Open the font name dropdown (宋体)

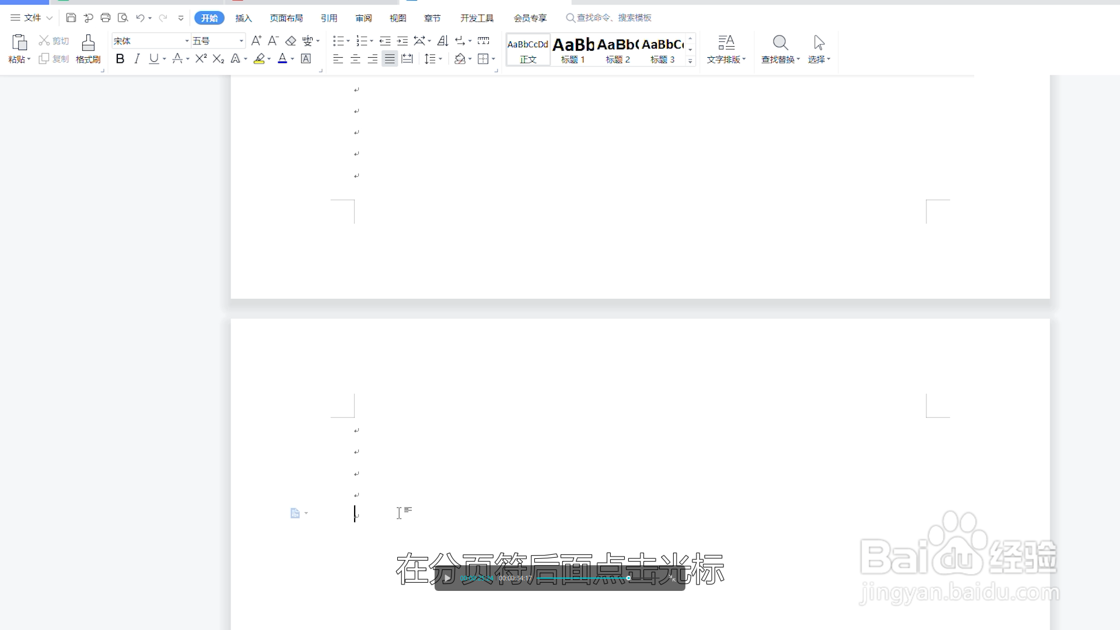187,41
